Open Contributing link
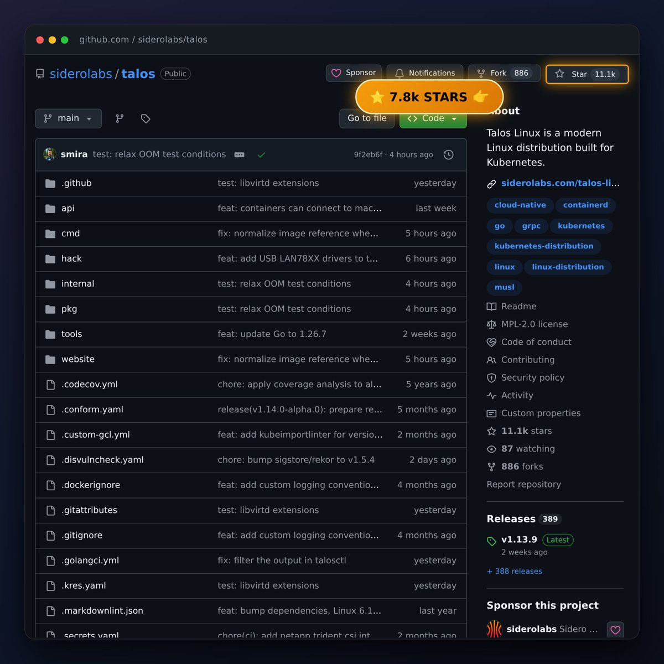Viewport: 664px width, 664px height. pos(528,360)
